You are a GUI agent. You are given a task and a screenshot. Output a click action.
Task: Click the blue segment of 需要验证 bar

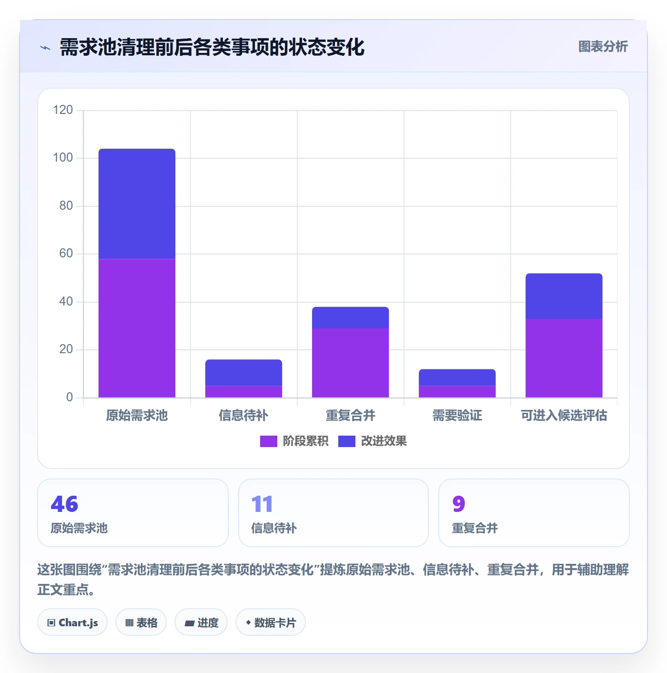457,377
